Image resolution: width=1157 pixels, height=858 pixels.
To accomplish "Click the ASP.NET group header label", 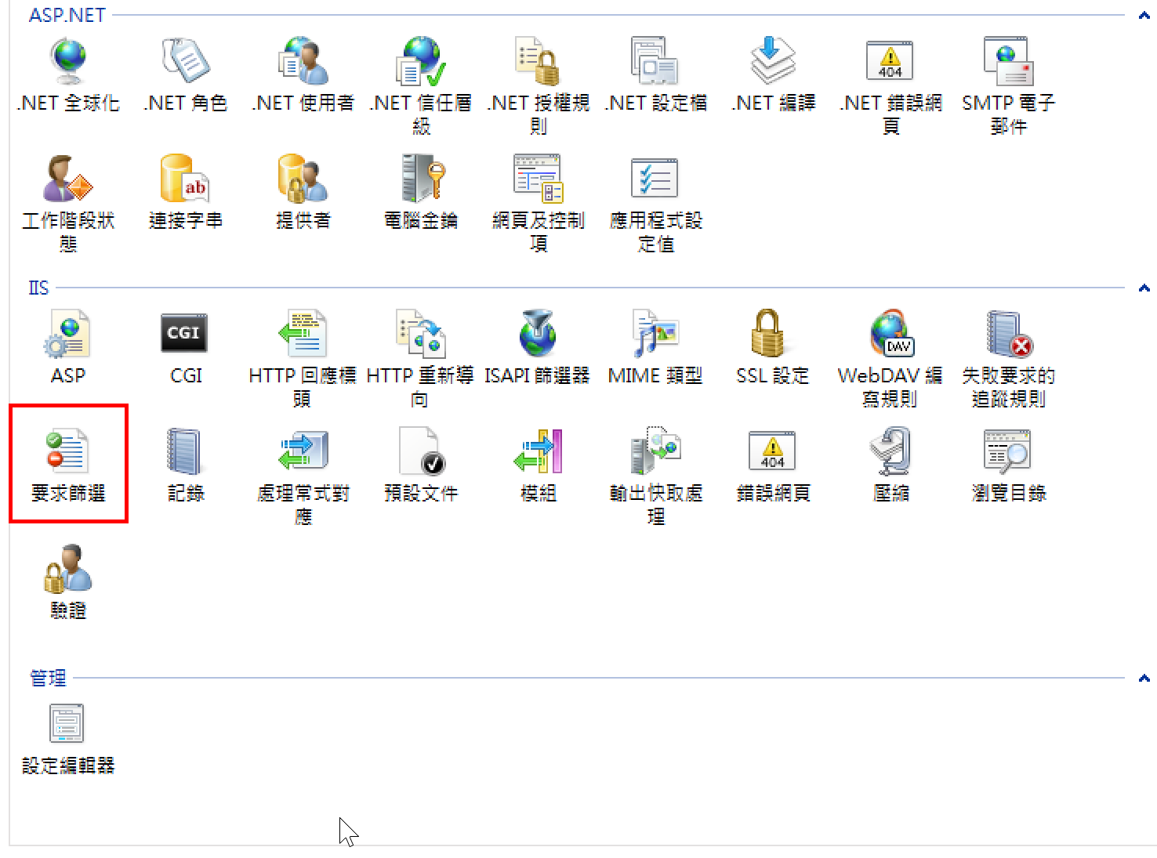I will (x=67, y=15).
